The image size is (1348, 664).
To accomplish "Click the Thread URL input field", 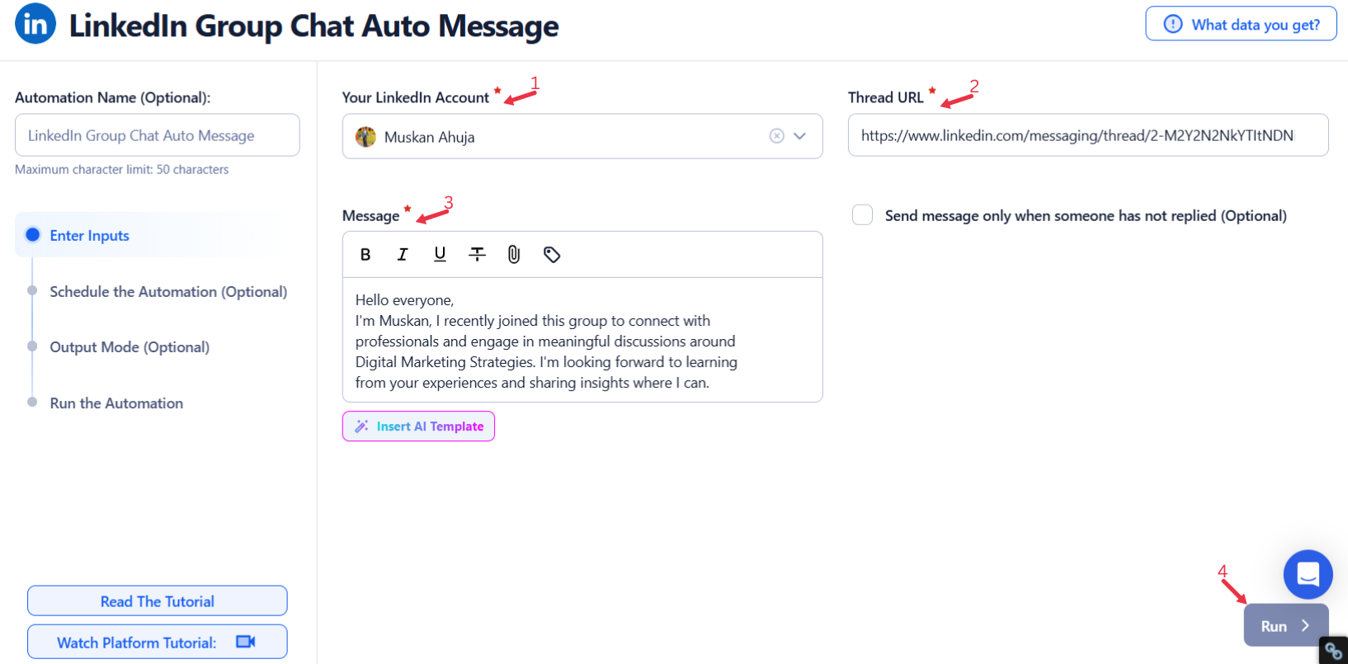I will pyautogui.click(x=1088, y=135).
